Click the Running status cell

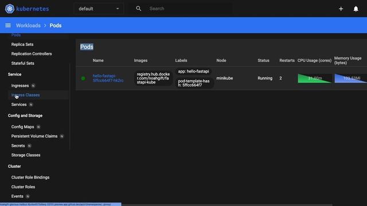point(265,78)
